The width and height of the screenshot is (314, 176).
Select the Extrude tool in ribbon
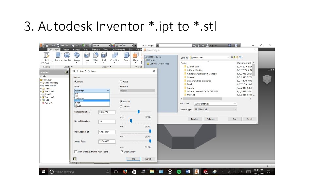coord(59,57)
